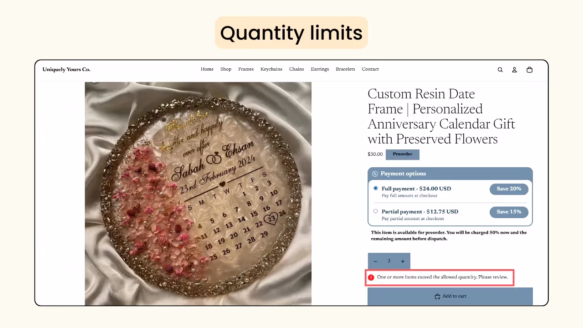
Task: Select the Partial payment radio button
Action: coord(375,211)
